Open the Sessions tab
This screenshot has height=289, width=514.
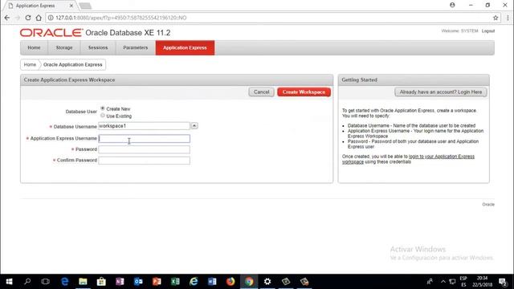click(98, 48)
